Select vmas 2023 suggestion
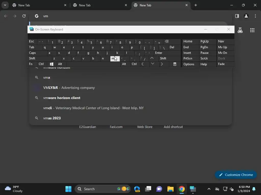The height and width of the screenshot is (195, 261). 130,118
